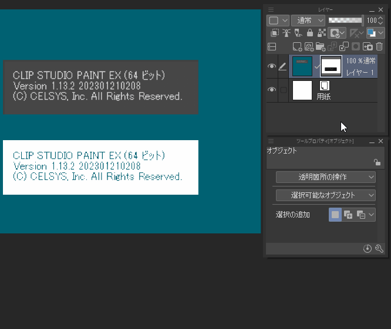This screenshot has height=329, width=391.
Task: Click the pen editing indicator on レイヤー 1
Action: pos(282,66)
